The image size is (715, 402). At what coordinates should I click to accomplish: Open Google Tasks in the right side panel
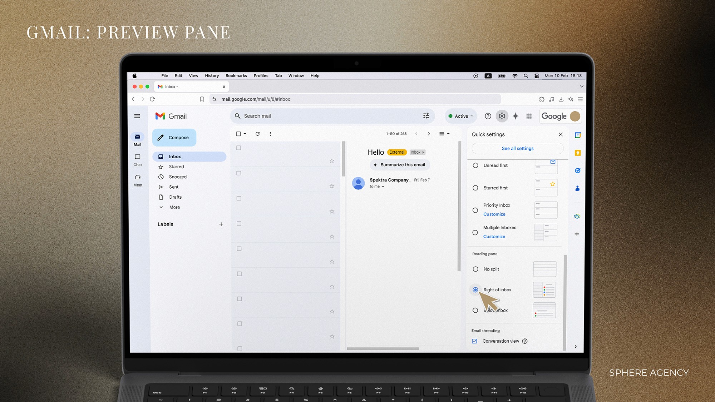click(x=577, y=170)
